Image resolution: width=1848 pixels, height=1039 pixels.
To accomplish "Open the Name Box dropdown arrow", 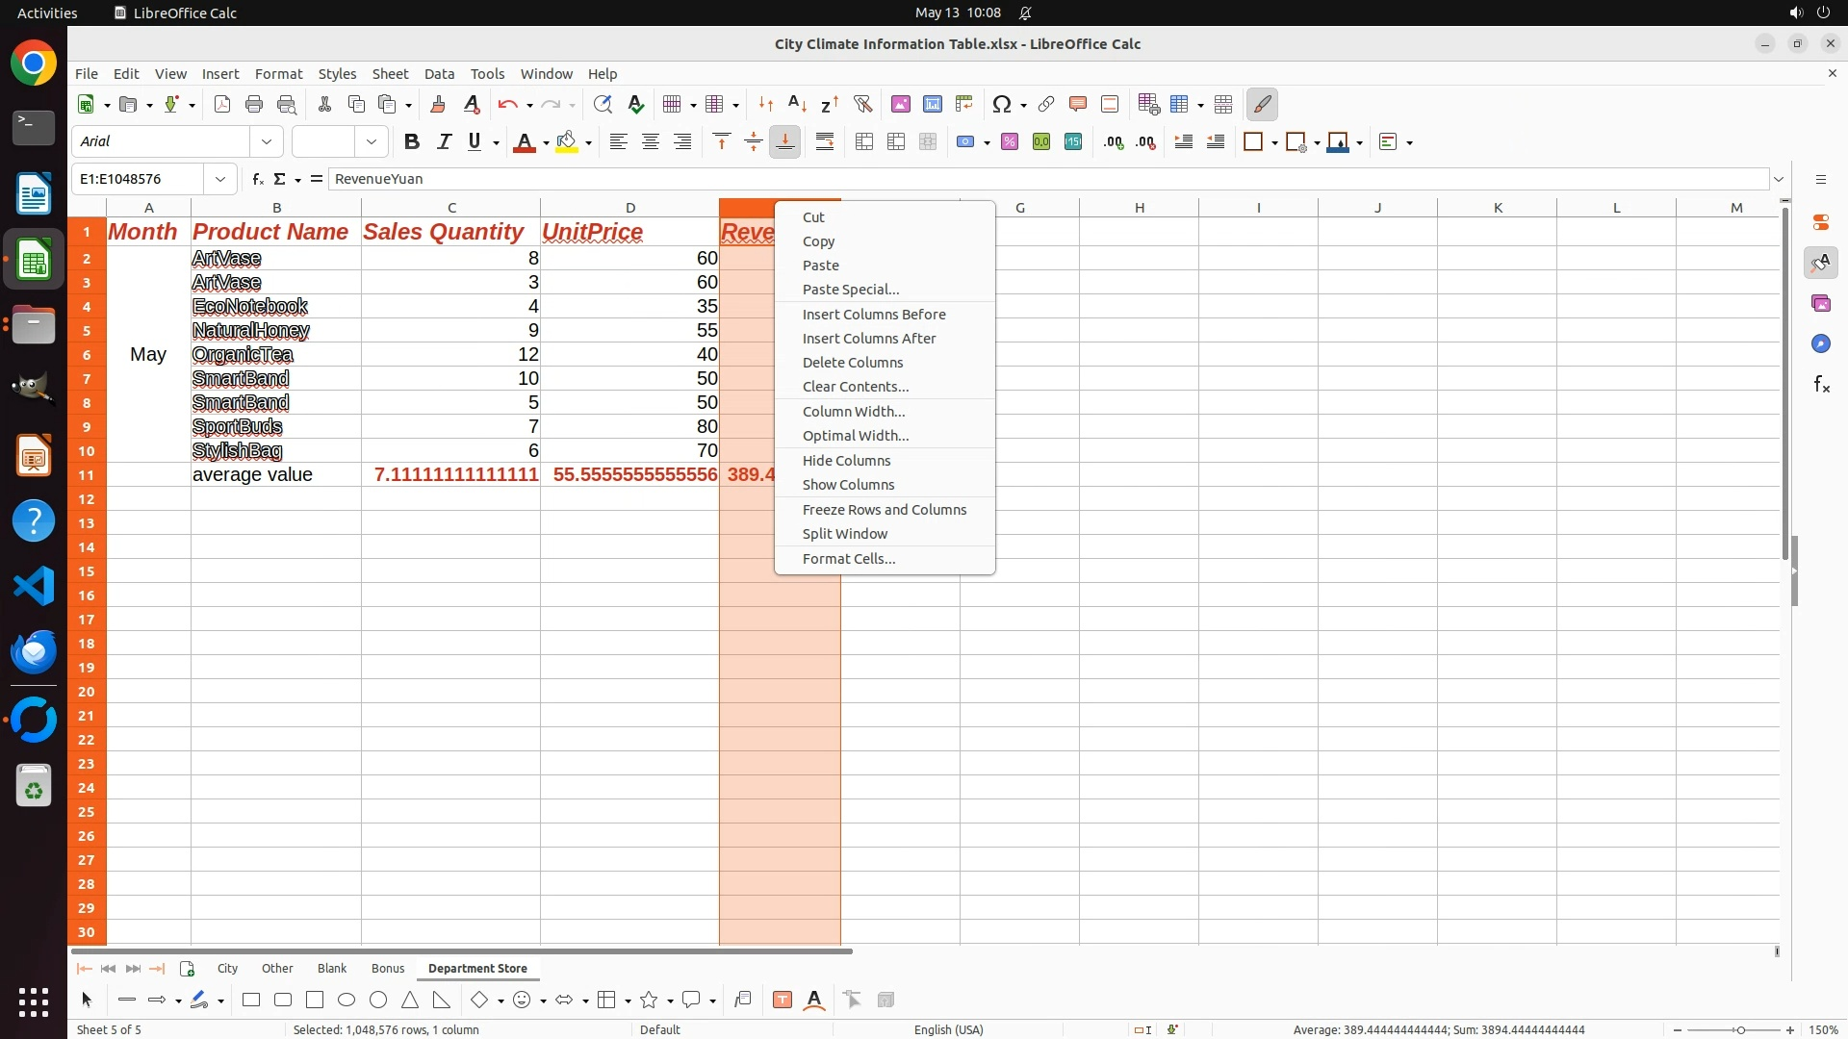I will coord(220,179).
